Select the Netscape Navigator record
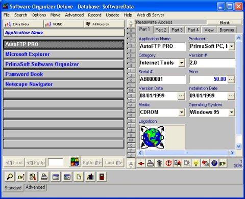245x199 pixels. click(x=64, y=84)
